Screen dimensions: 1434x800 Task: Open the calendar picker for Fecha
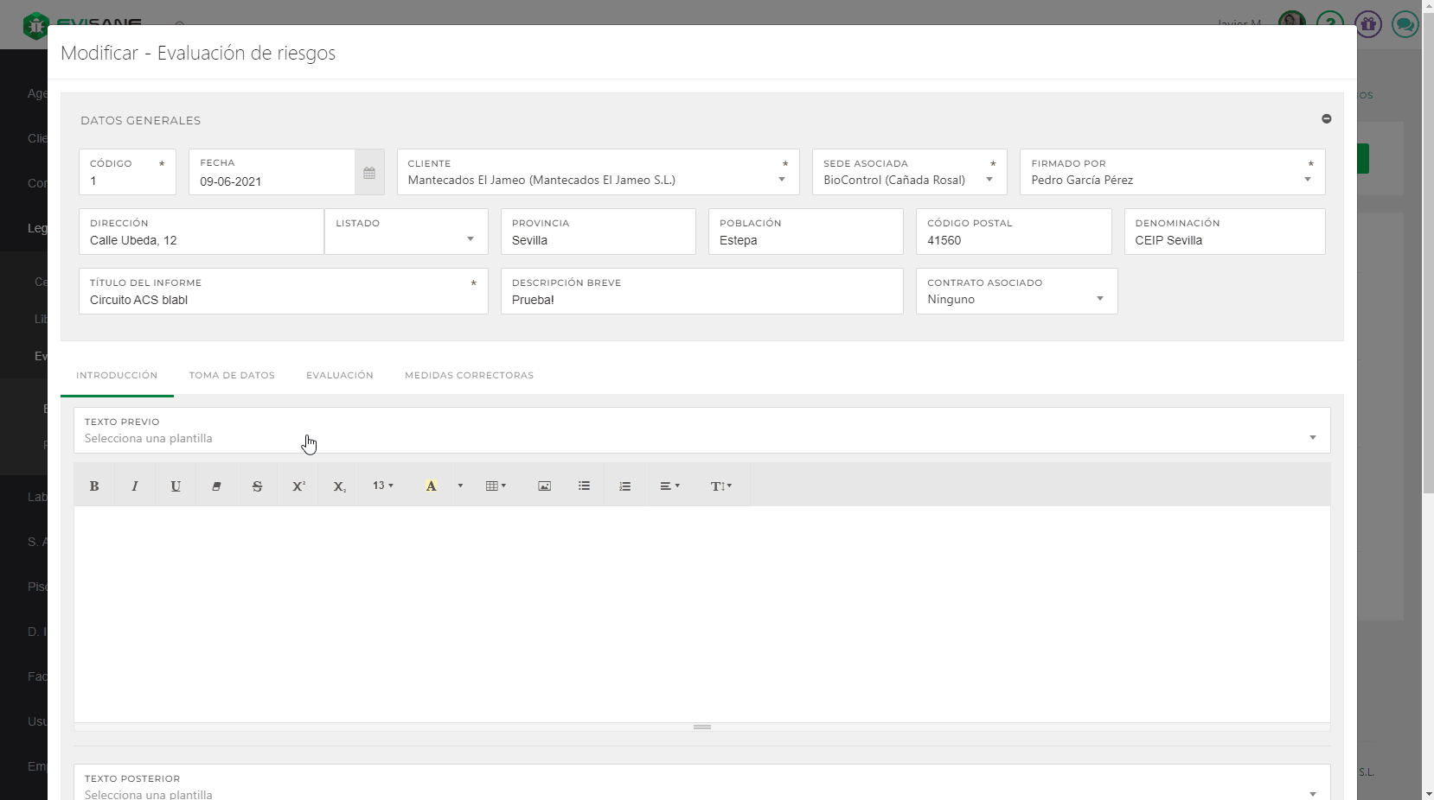tap(369, 173)
